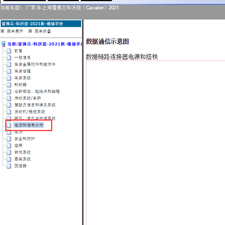
Task: Open the 变速器 section
Action: pyautogui.click(x=20, y=166)
